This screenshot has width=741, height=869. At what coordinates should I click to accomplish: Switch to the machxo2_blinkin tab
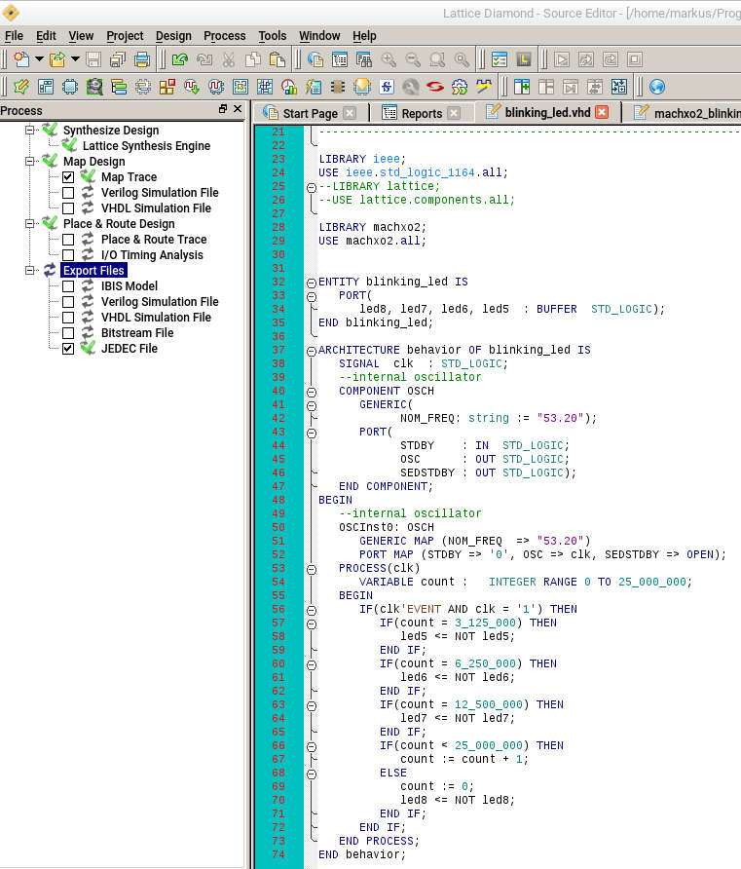point(685,113)
